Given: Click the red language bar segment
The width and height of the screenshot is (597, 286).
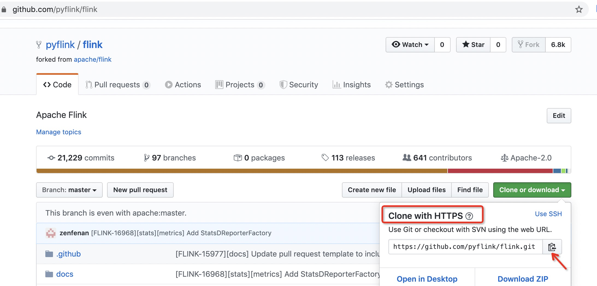Looking at the screenshot, I should (x=500, y=171).
